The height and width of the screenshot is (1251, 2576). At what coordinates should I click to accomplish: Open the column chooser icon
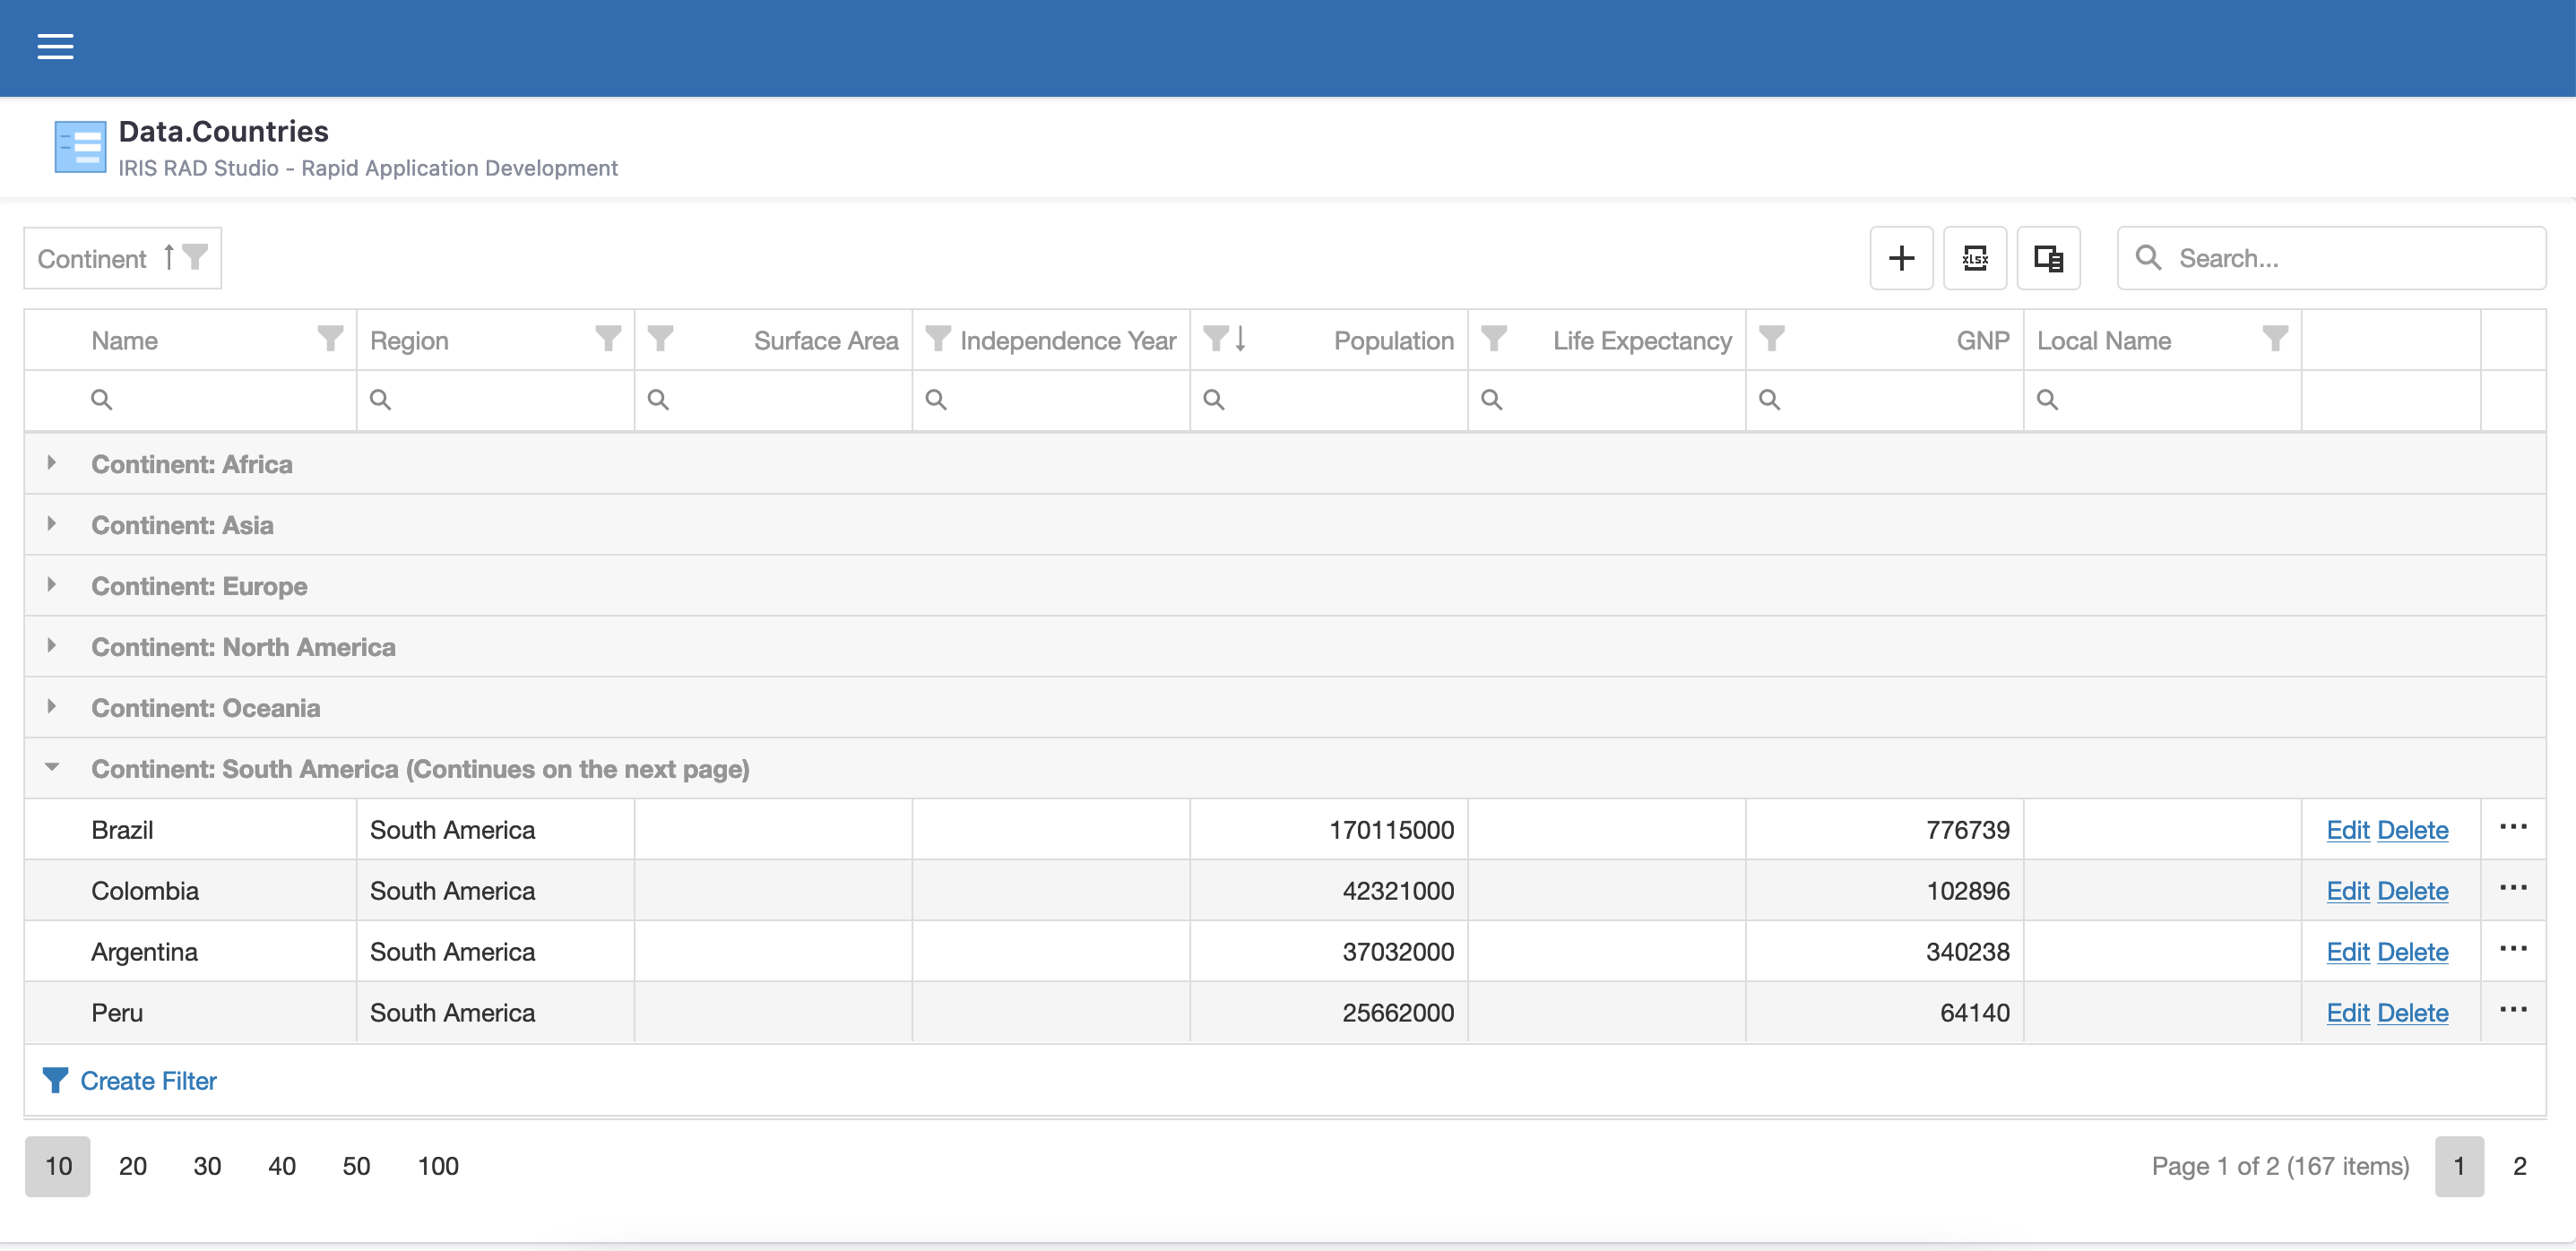pos(2048,258)
